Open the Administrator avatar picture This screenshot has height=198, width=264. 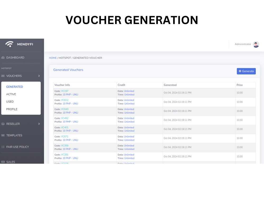(x=256, y=44)
